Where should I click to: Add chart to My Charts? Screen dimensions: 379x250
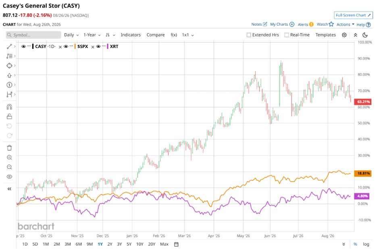point(282,24)
